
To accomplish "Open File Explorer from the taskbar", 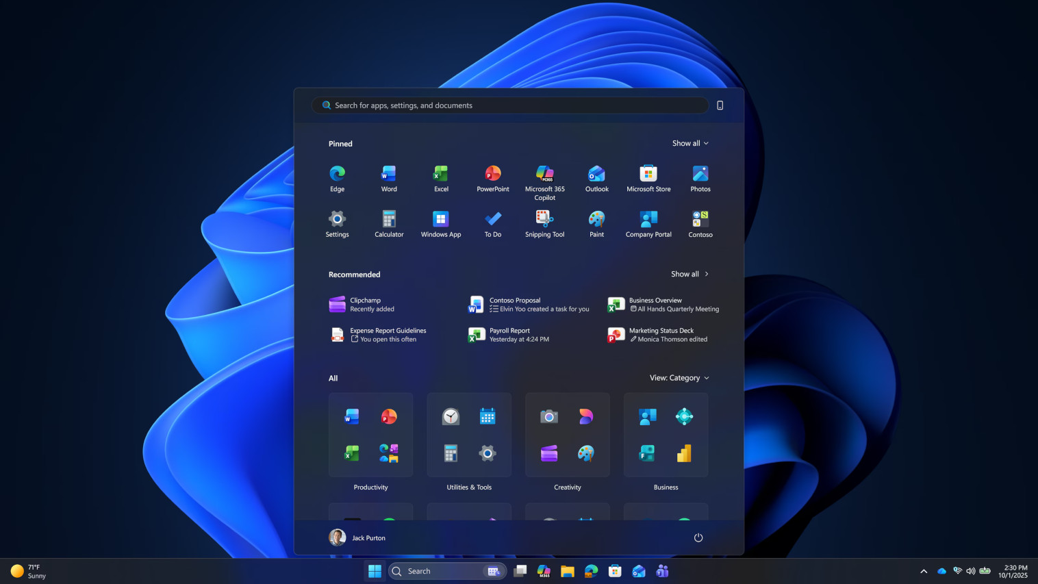I will 568,571.
